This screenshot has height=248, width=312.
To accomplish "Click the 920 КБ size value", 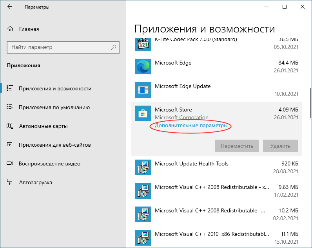I will click(x=290, y=164).
